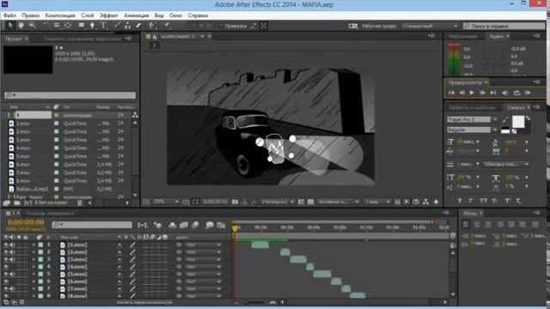Select the Hand tool

[x=21, y=25]
